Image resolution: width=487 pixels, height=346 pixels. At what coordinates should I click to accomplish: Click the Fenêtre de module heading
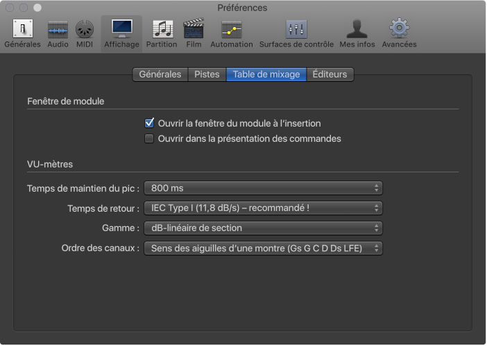click(x=65, y=101)
